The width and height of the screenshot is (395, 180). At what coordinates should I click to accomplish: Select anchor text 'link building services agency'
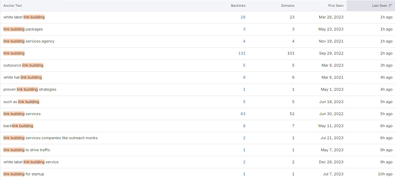[29, 41]
